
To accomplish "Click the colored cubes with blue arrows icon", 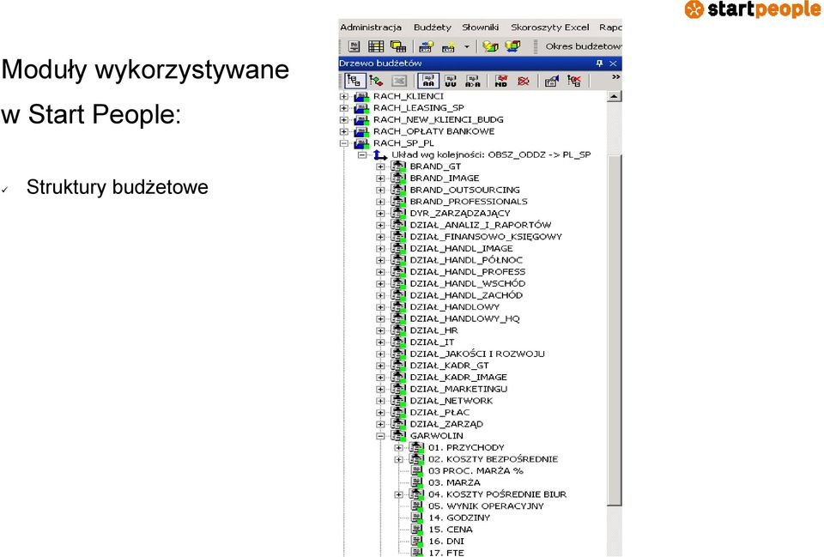I will (x=512, y=46).
